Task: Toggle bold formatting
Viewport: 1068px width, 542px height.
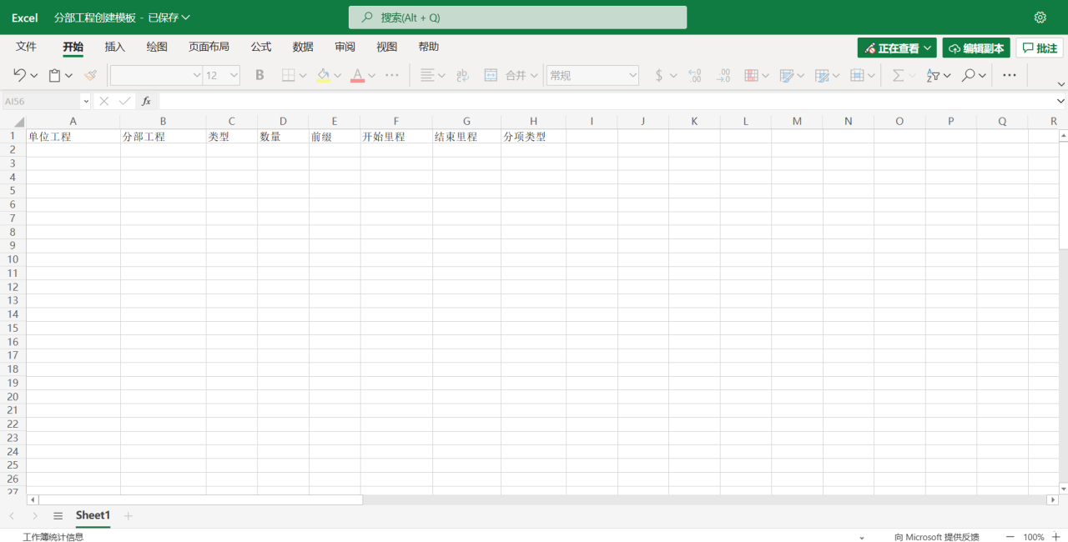Action: [x=259, y=75]
